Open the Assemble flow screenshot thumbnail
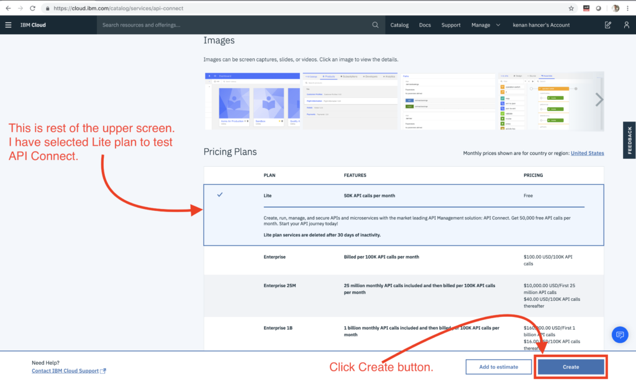The height and width of the screenshot is (382, 636). click(550, 101)
